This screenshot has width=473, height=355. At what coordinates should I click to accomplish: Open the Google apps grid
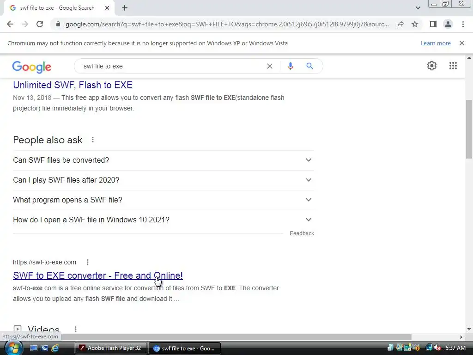click(x=453, y=66)
